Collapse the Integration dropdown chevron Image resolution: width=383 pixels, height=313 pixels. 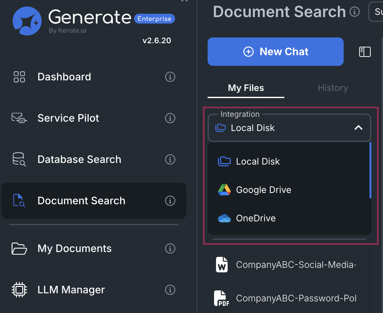click(x=358, y=128)
